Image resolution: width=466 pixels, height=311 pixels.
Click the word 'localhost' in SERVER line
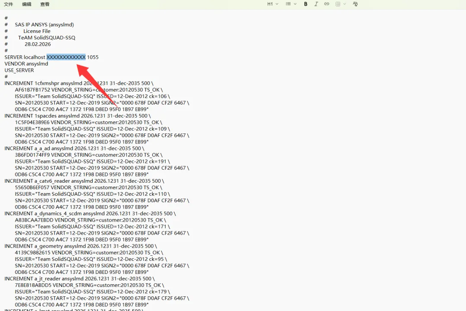(35, 57)
